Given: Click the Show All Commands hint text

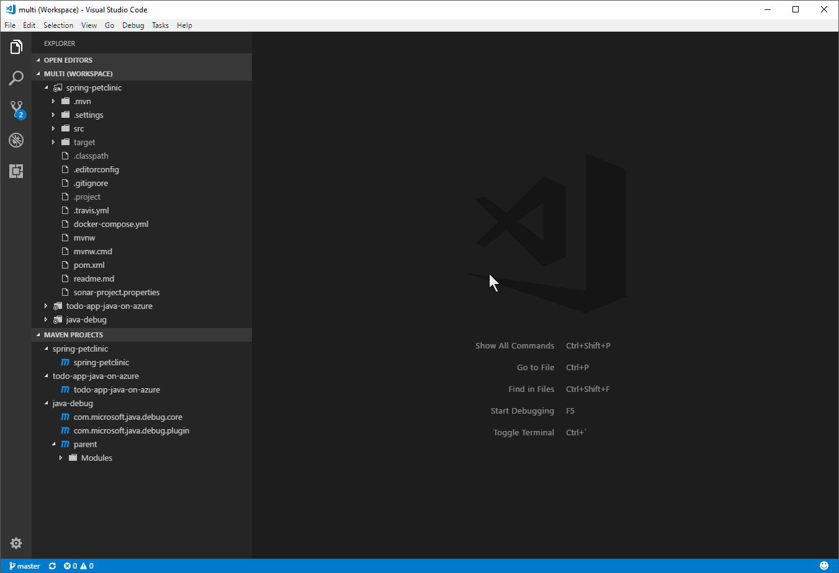Looking at the screenshot, I should click(x=514, y=346).
